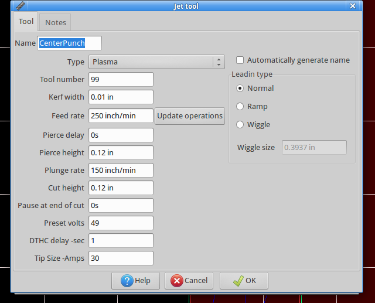This screenshot has height=303, width=375.
Task: Enable Automatically generate name checkbox
Action: click(240, 60)
